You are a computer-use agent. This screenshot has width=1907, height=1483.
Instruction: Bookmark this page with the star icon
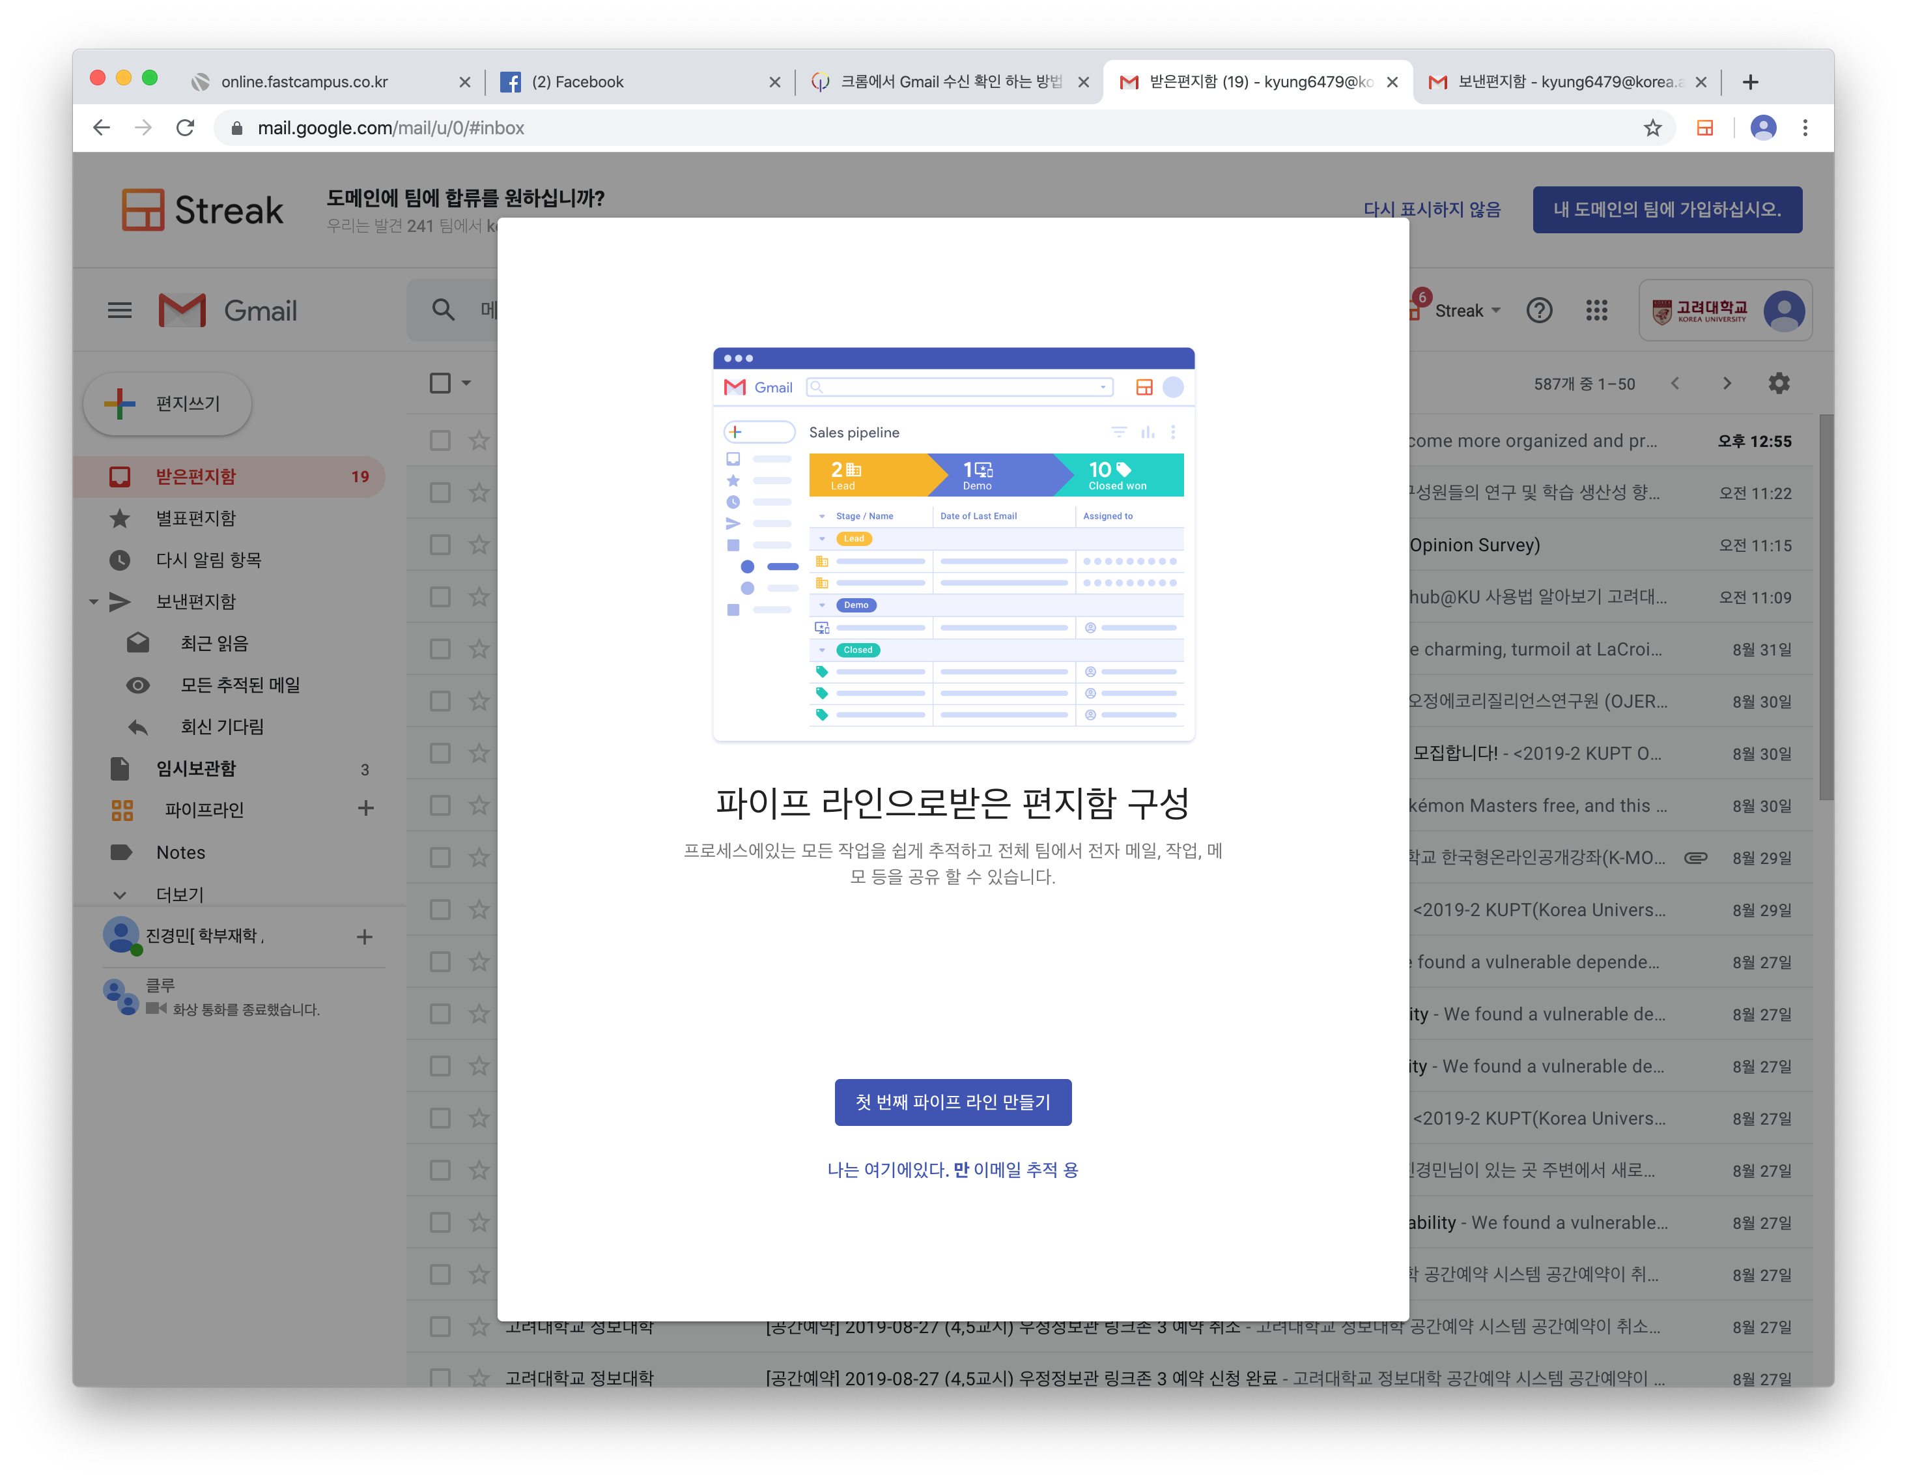[1652, 128]
